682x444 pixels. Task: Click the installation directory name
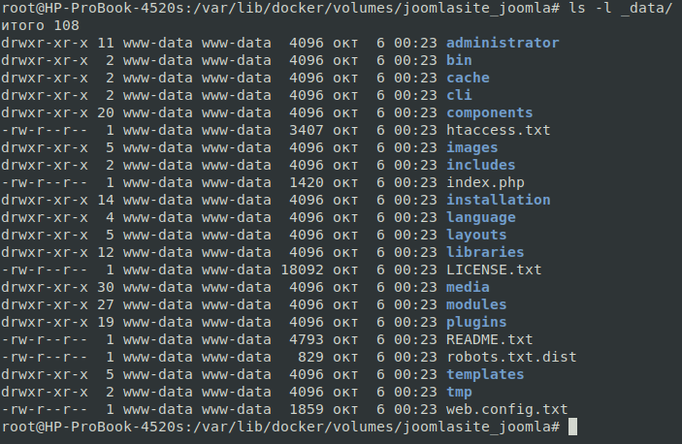pos(498,200)
